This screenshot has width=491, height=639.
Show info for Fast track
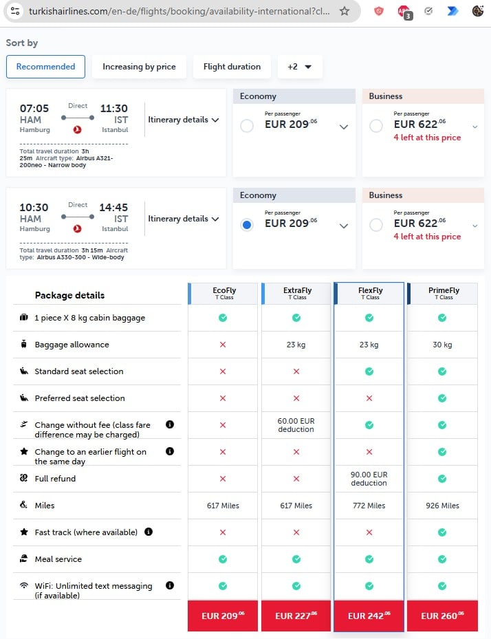coord(149,532)
